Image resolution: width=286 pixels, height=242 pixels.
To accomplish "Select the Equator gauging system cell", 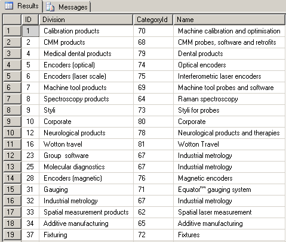I will pyautogui.click(x=229, y=190).
